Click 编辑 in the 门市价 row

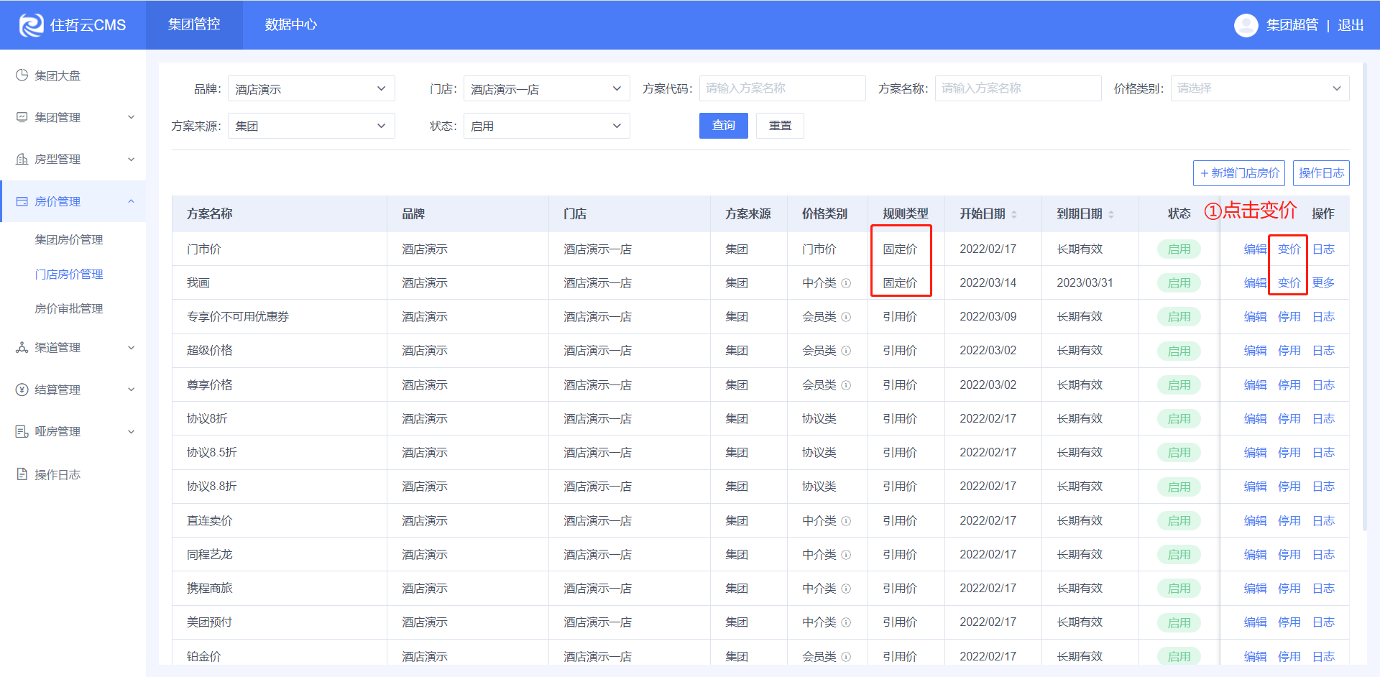pyautogui.click(x=1255, y=249)
